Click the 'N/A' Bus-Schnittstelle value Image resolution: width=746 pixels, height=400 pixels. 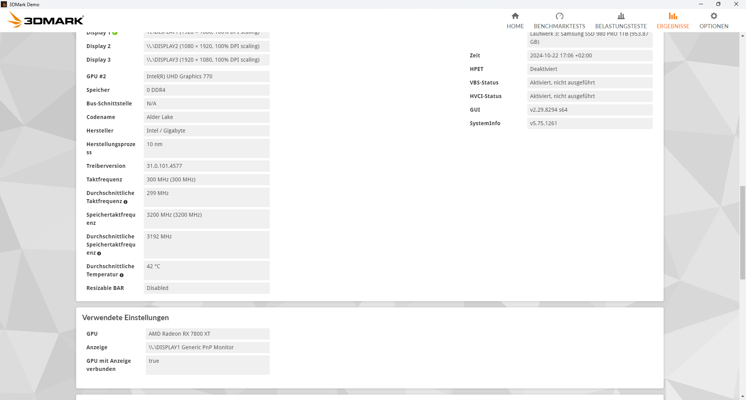(x=207, y=103)
